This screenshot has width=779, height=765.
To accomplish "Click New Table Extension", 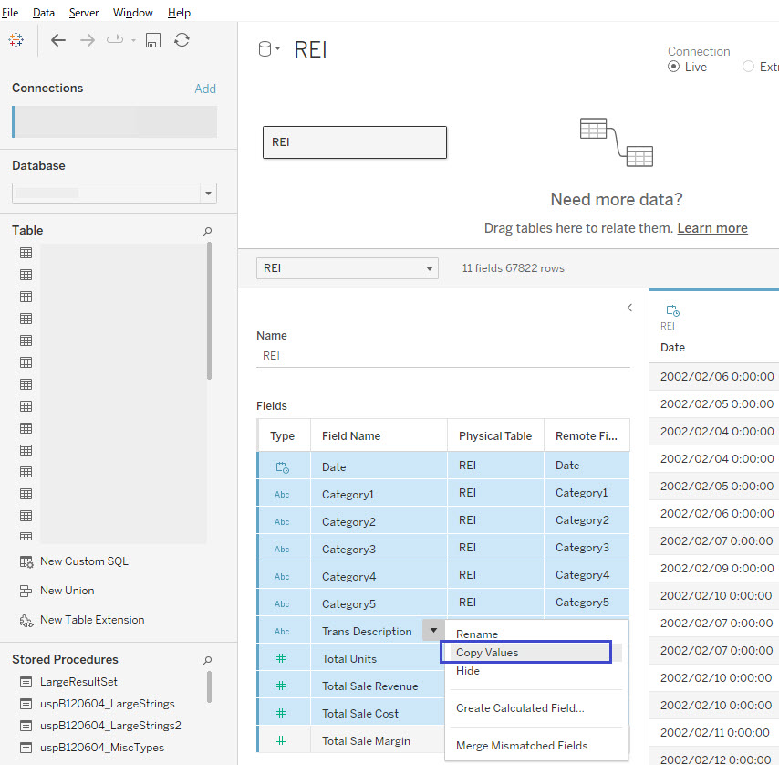I will click(92, 620).
